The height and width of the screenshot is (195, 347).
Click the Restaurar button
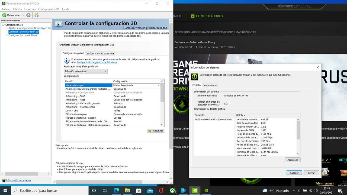tap(156, 131)
